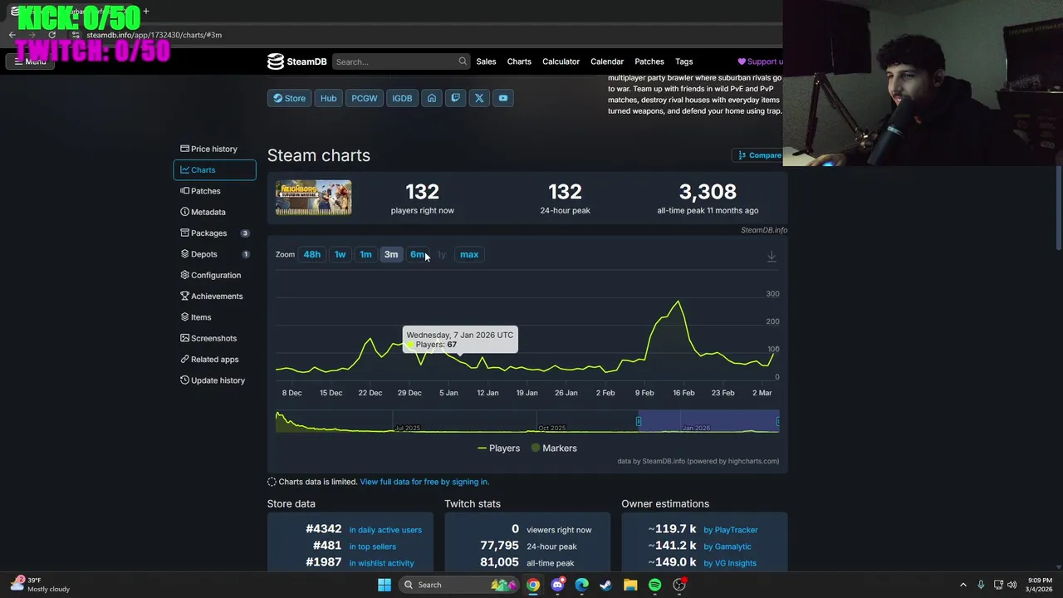This screenshot has height=598, width=1063.
Task: Open Steam from the taskbar
Action: pyautogui.click(x=606, y=585)
